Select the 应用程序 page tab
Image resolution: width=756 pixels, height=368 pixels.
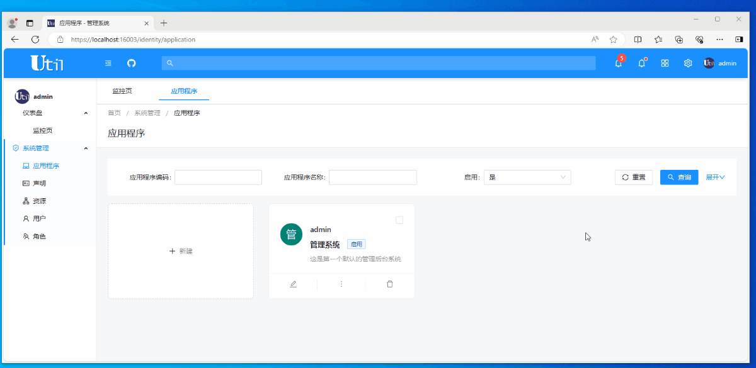point(184,91)
